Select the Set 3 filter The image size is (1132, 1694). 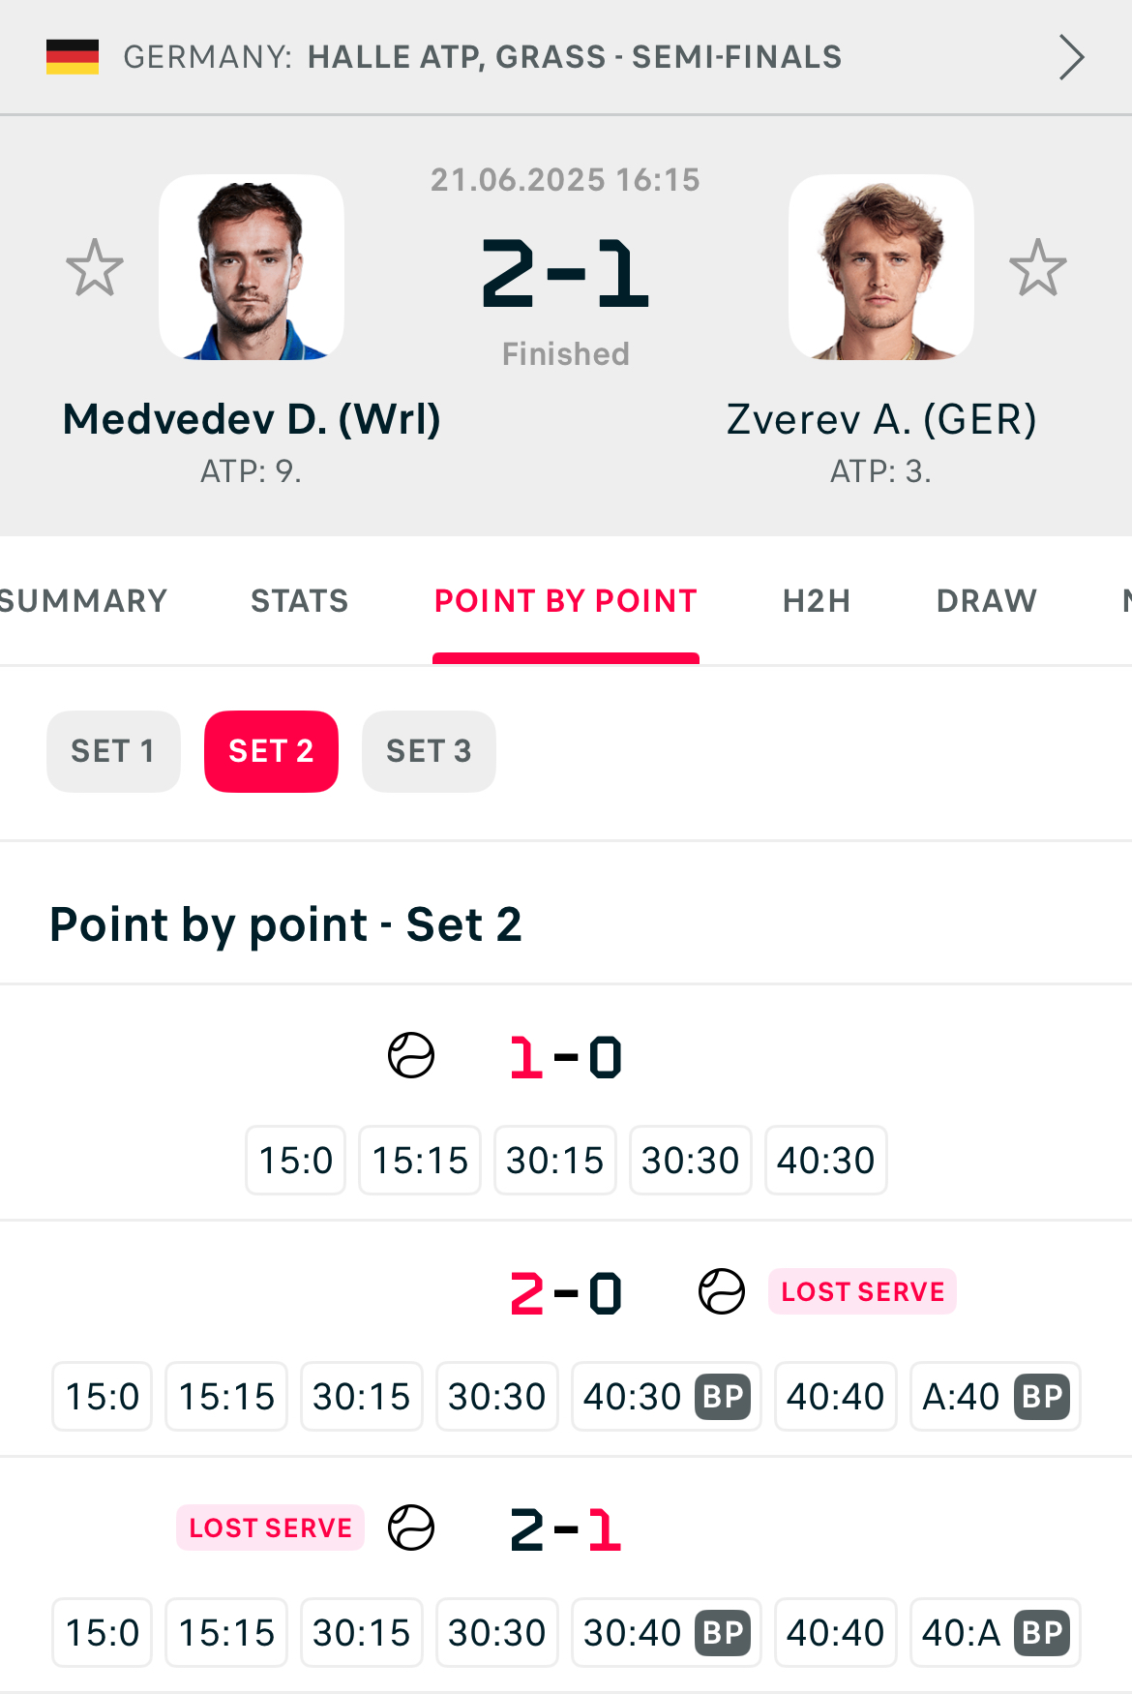[429, 751]
